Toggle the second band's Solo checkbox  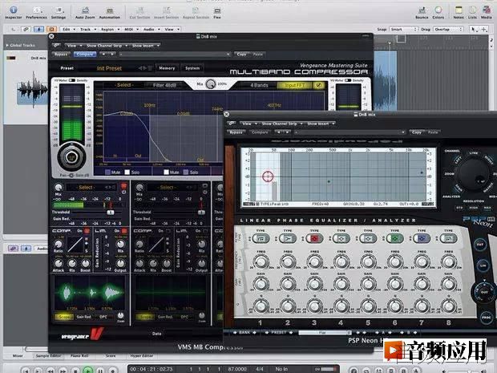[x=186, y=172]
